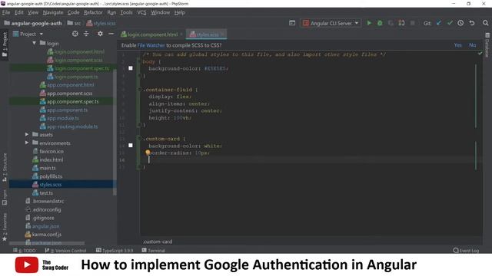Open the Navigate menu
The width and height of the screenshot is (492, 276).
point(53,12)
